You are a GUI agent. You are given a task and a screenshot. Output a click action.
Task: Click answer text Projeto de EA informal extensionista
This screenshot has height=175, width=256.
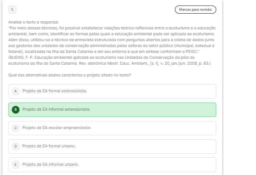56,109
